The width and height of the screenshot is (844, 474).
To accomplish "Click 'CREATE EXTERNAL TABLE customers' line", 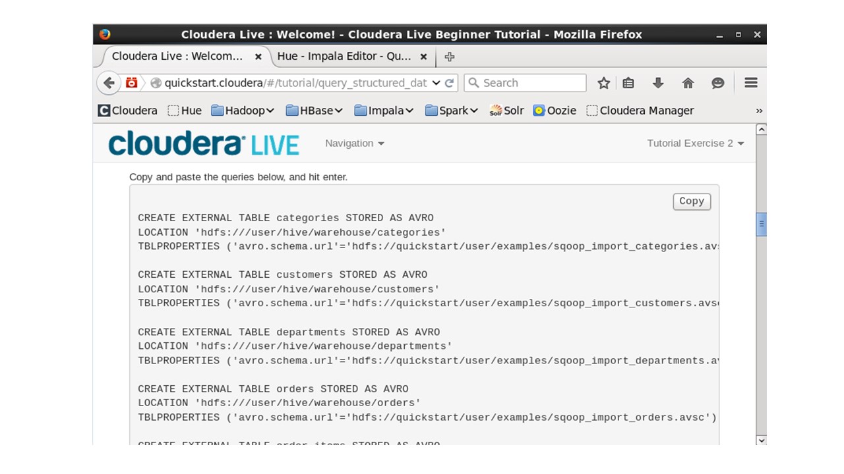I will (282, 275).
